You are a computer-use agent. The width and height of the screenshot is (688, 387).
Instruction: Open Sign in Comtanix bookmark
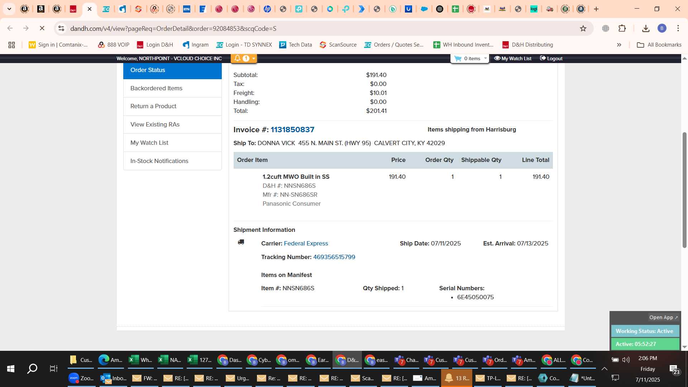tap(58, 45)
